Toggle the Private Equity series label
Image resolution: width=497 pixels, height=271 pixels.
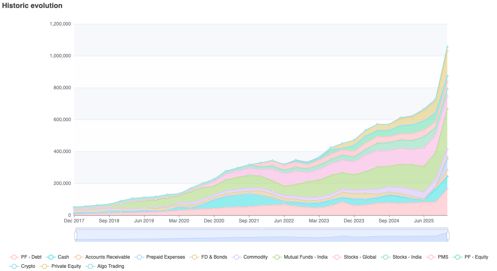(66, 266)
